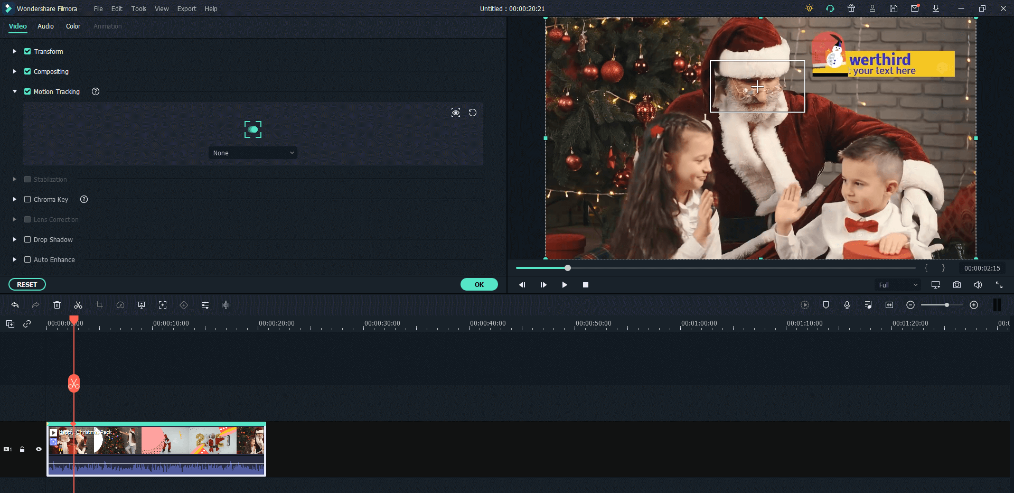Switch to the Audio tab
This screenshot has height=493, width=1014.
(45, 26)
